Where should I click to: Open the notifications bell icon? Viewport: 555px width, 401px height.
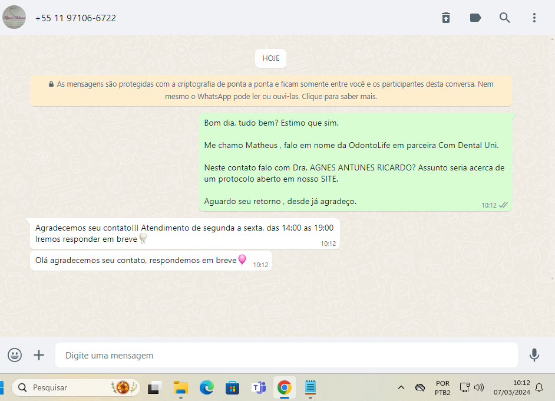point(539,387)
